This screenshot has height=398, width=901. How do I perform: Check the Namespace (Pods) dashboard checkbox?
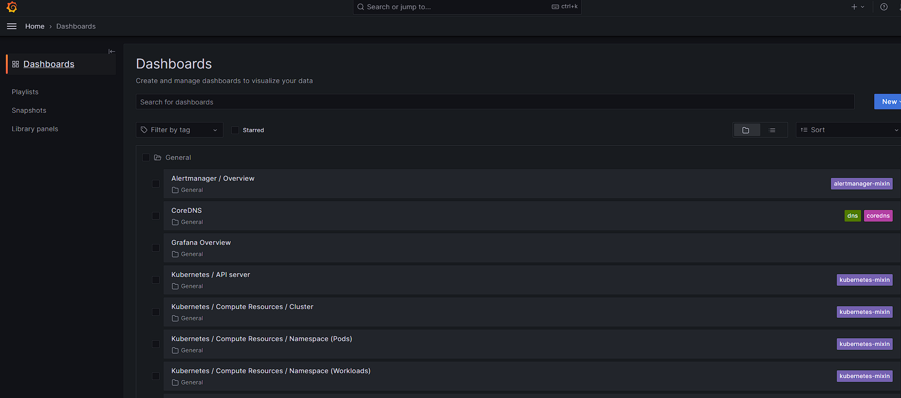[x=156, y=344]
